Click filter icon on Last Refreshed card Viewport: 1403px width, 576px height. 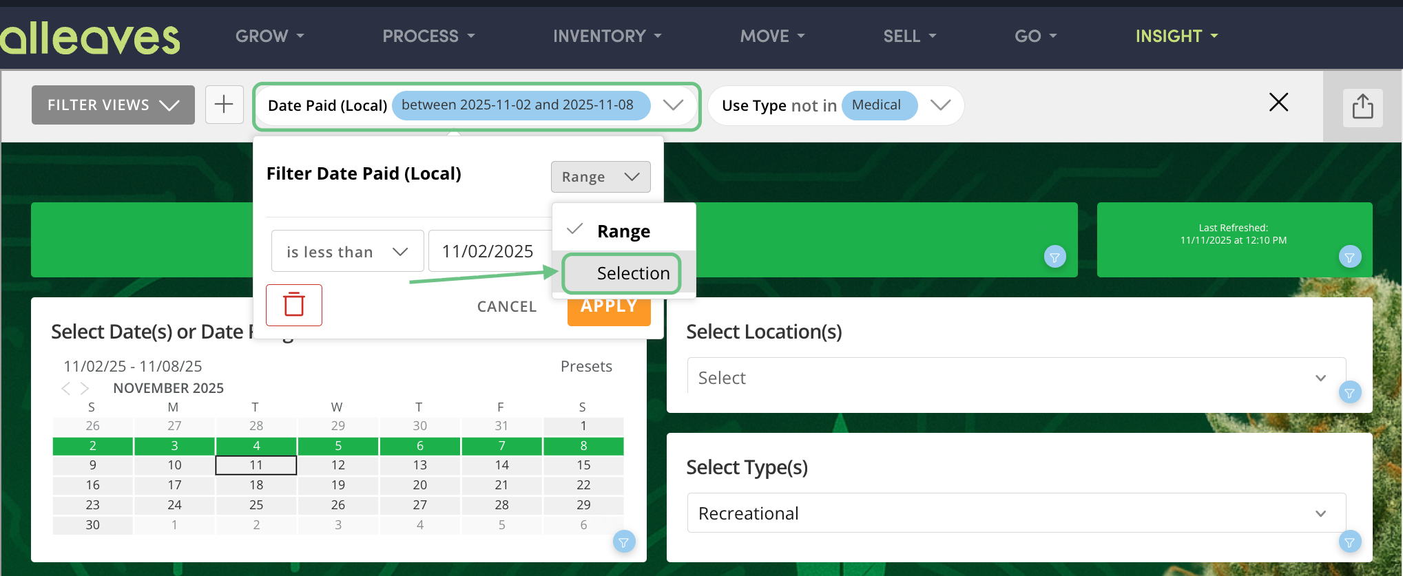(x=1349, y=257)
